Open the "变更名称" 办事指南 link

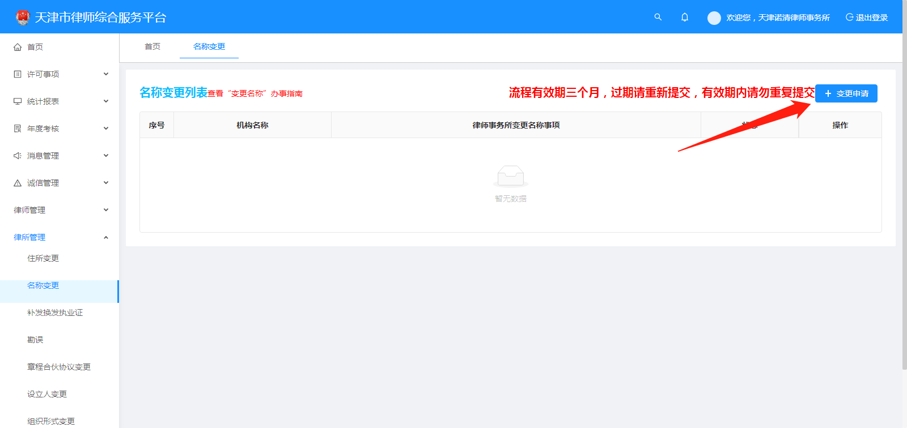pos(265,94)
